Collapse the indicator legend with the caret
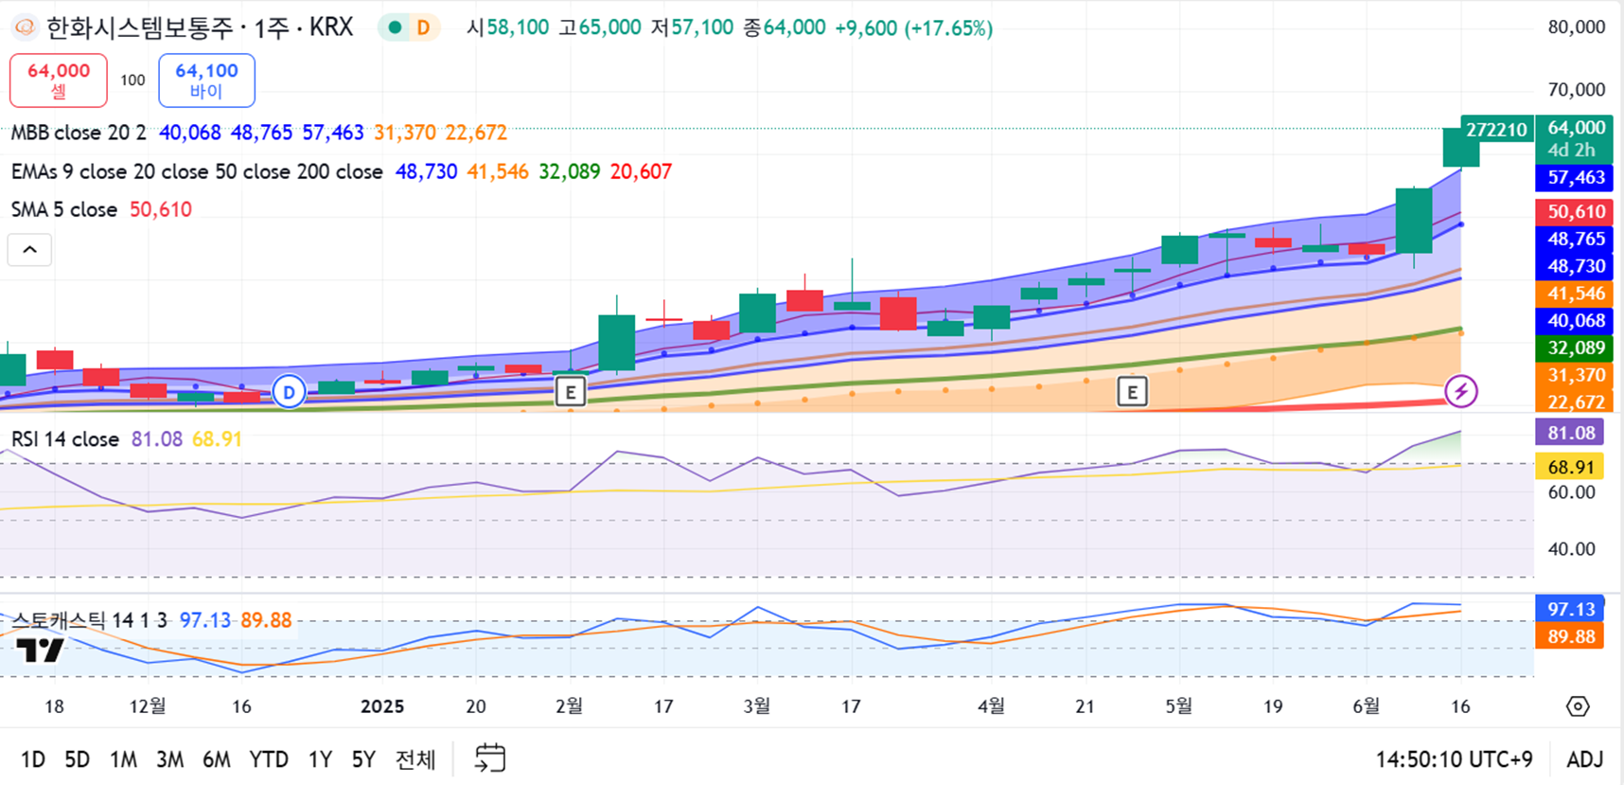This screenshot has height=785, width=1624. pos(29,250)
